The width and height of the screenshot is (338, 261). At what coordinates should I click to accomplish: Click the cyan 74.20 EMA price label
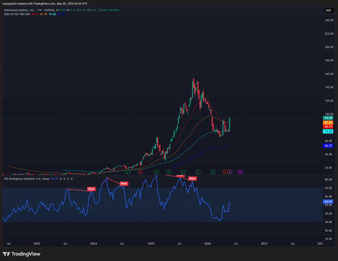328,131
